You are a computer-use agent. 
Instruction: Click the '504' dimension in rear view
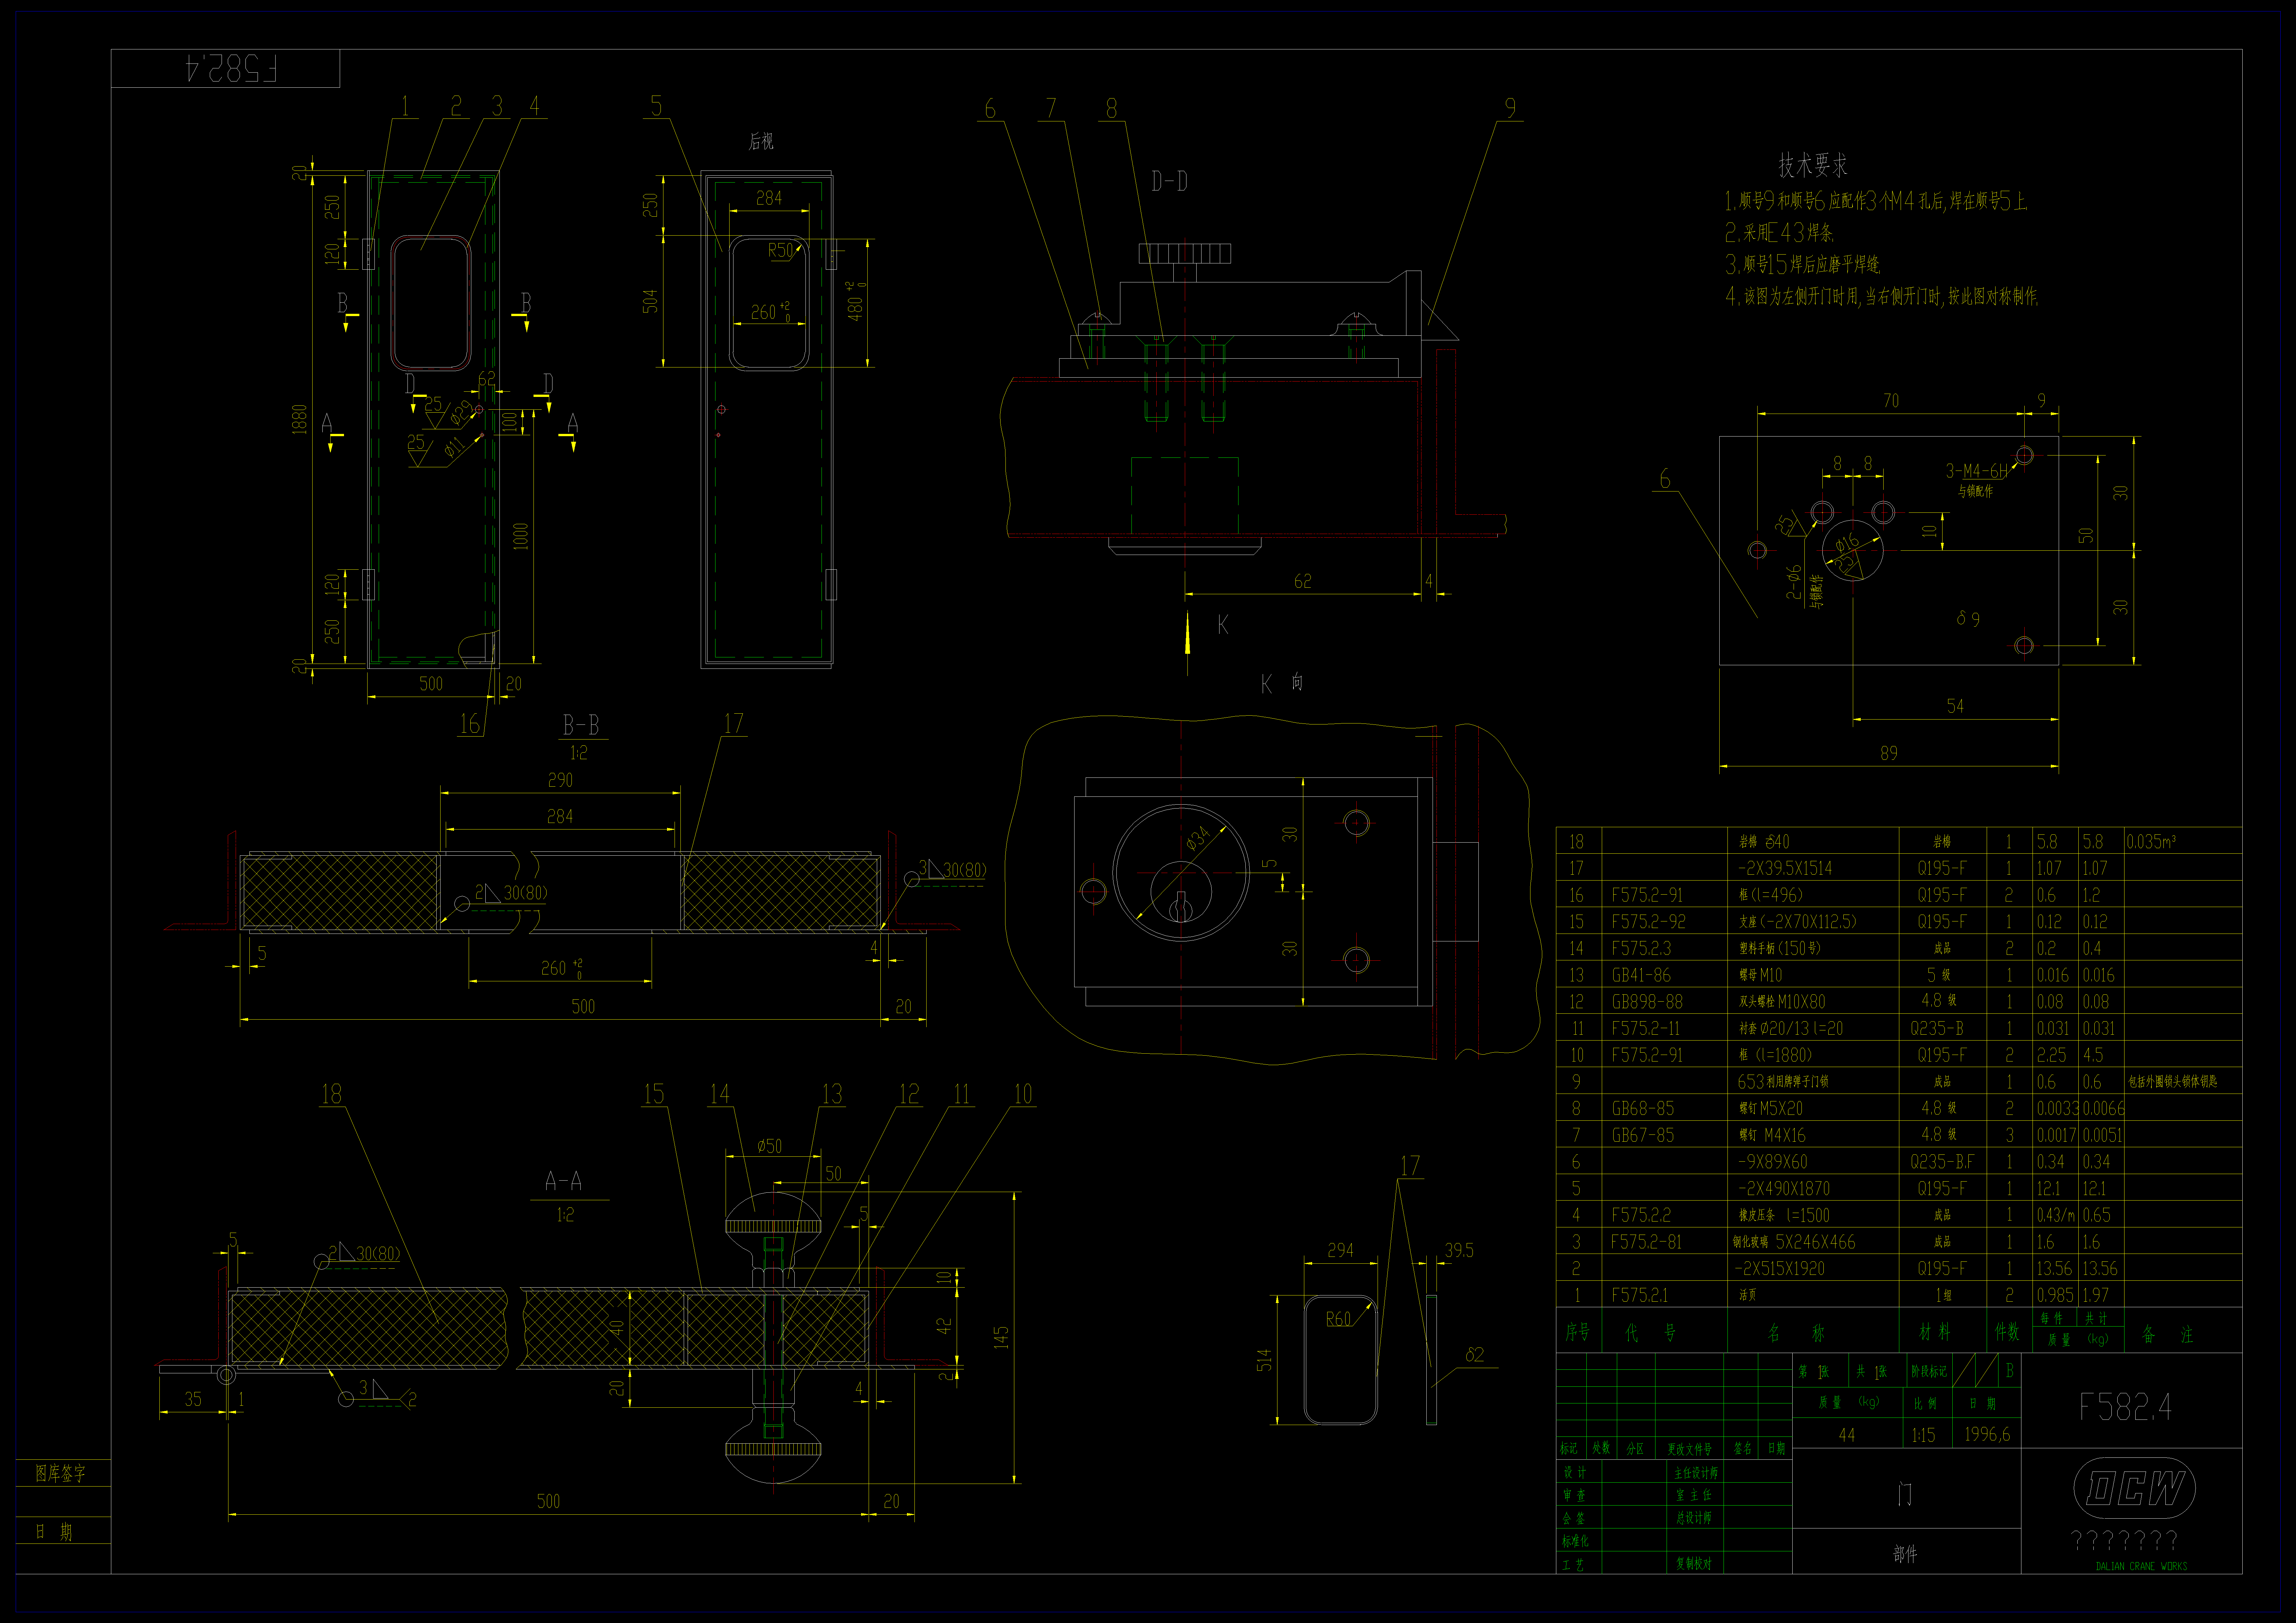[x=650, y=301]
